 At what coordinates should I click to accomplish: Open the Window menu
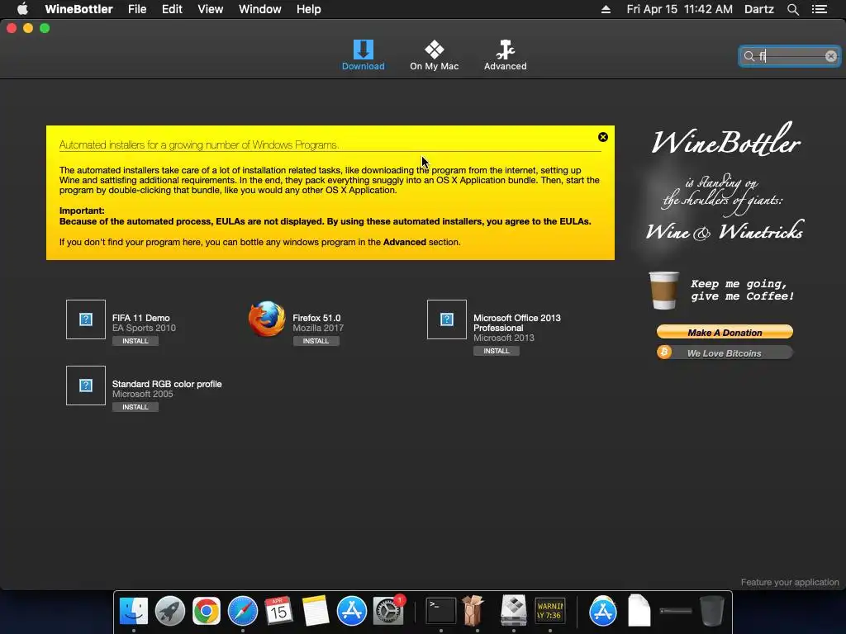point(260,9)
